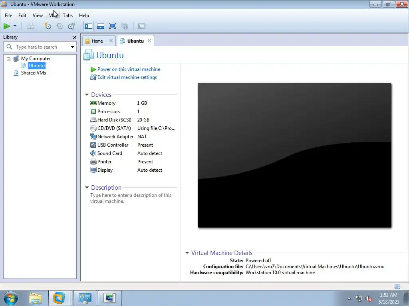
Task: Toggle the Library panel view button
Action: (89, 26)
